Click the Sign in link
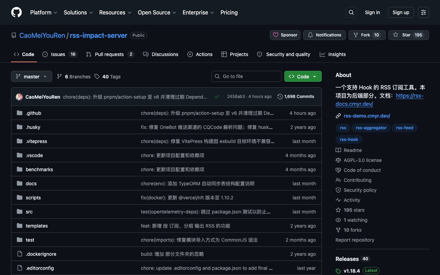Viewport: 440px width, 275px height. [x=372, y=12]
